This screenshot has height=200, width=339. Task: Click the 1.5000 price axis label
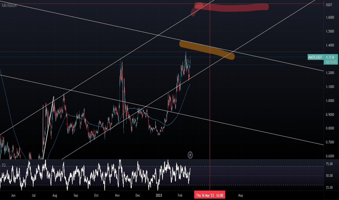pyautogui.click(x=330, y=31)
